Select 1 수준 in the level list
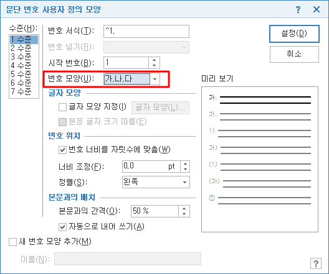329x274 pixels. pos(24,40)
